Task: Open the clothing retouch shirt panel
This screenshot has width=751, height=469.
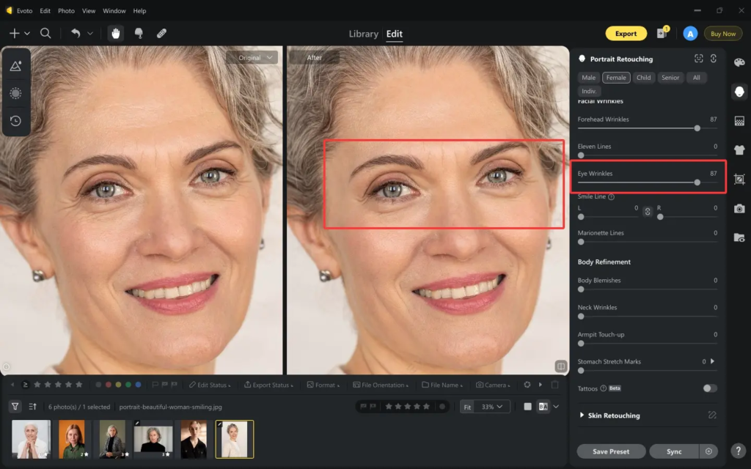Action: coord(739,149)
